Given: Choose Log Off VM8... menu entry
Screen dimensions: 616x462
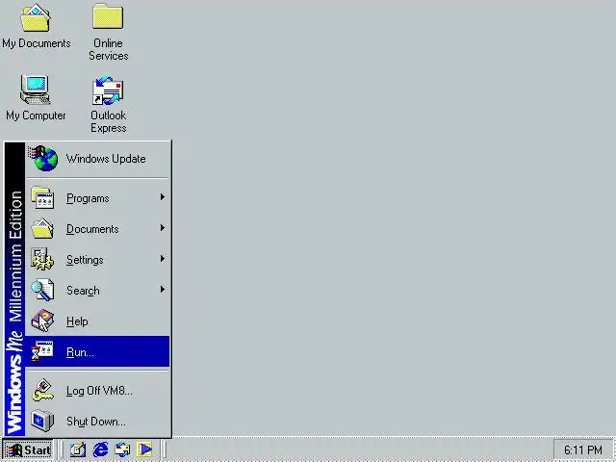Looking at the screenshot, I should pyautogui.click(x=98, y=391).
